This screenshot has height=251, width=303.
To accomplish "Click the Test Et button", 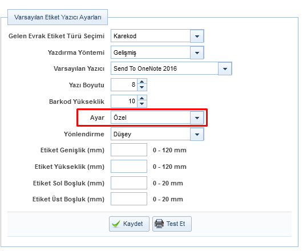I will (172, 224).
